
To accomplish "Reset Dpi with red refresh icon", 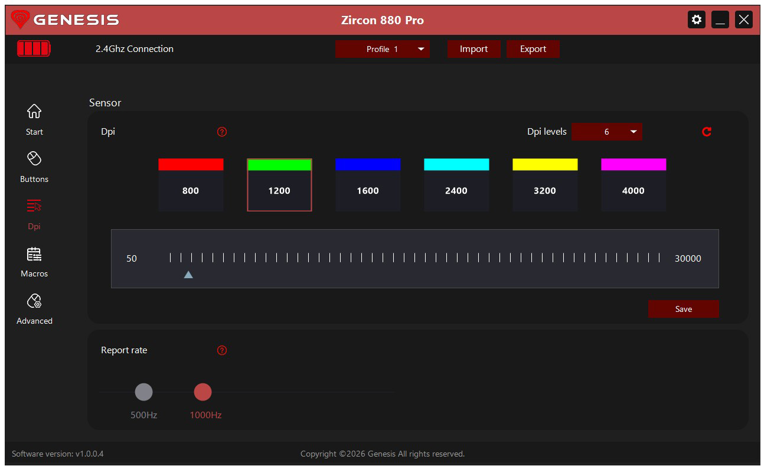I will point(707,132).
